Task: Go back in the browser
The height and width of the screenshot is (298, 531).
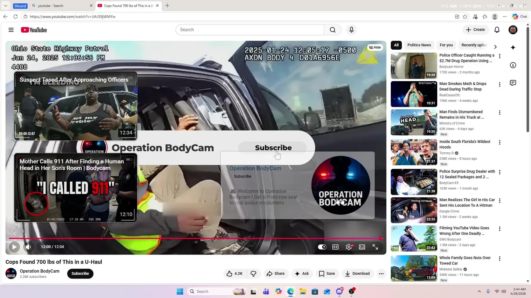Action: click(5, 17)
